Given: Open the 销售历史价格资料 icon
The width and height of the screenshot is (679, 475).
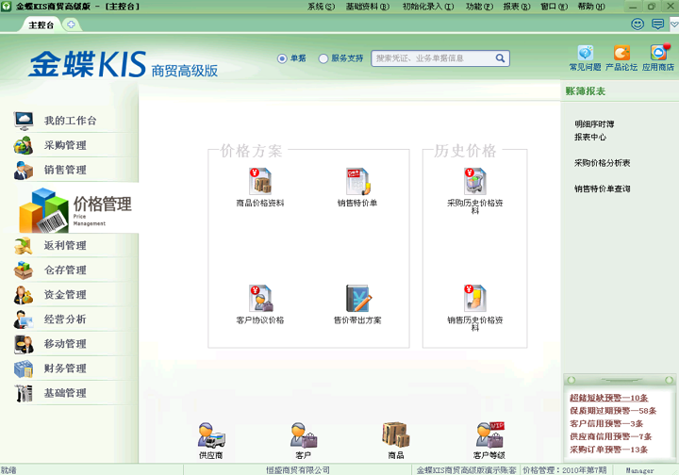Looking at the screenshot, I should [475, 298].
